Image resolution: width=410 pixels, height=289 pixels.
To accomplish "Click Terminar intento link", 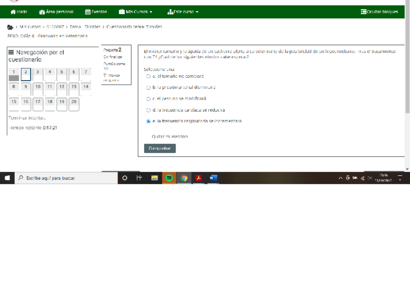I will tap(27, 118).
